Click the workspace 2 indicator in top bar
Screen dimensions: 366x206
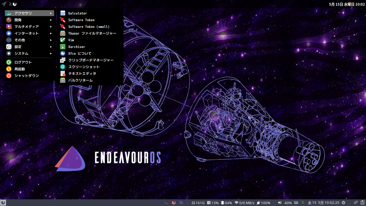[13, 4]
